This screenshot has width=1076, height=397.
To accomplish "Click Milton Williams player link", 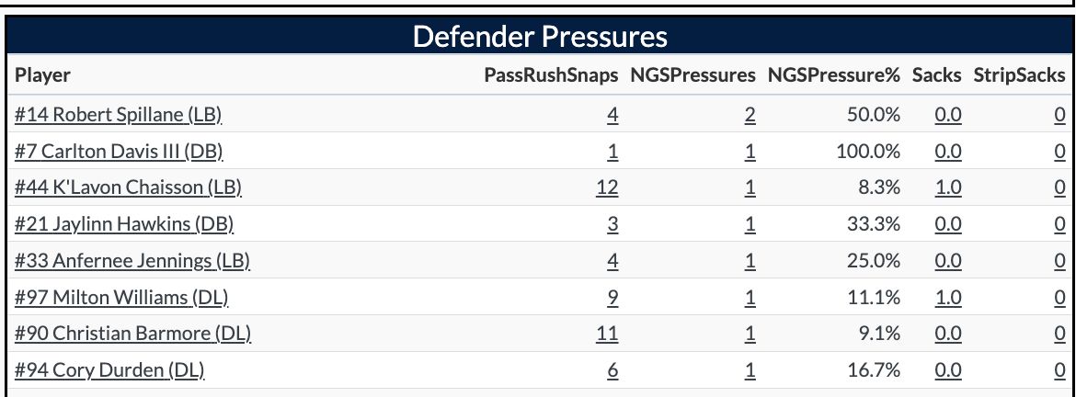I will 121,298.
